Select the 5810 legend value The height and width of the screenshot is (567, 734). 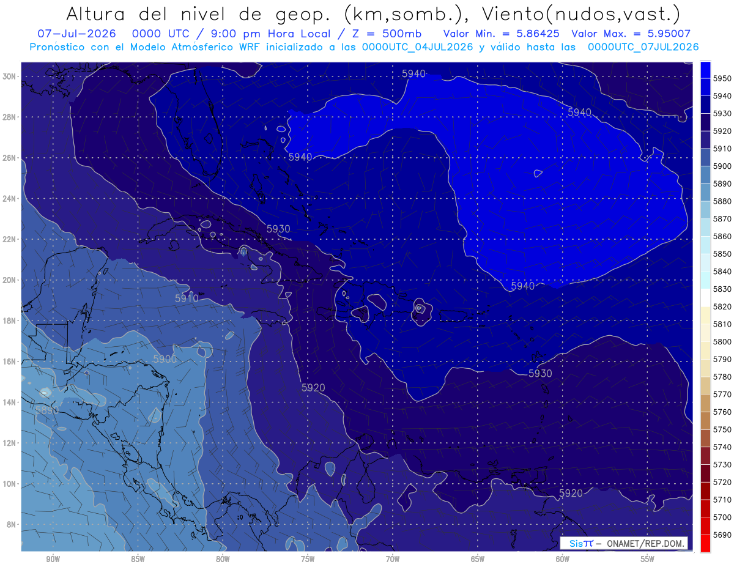pos(722,324)
